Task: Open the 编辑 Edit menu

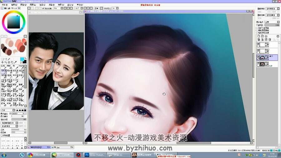Action: [14, 5]
